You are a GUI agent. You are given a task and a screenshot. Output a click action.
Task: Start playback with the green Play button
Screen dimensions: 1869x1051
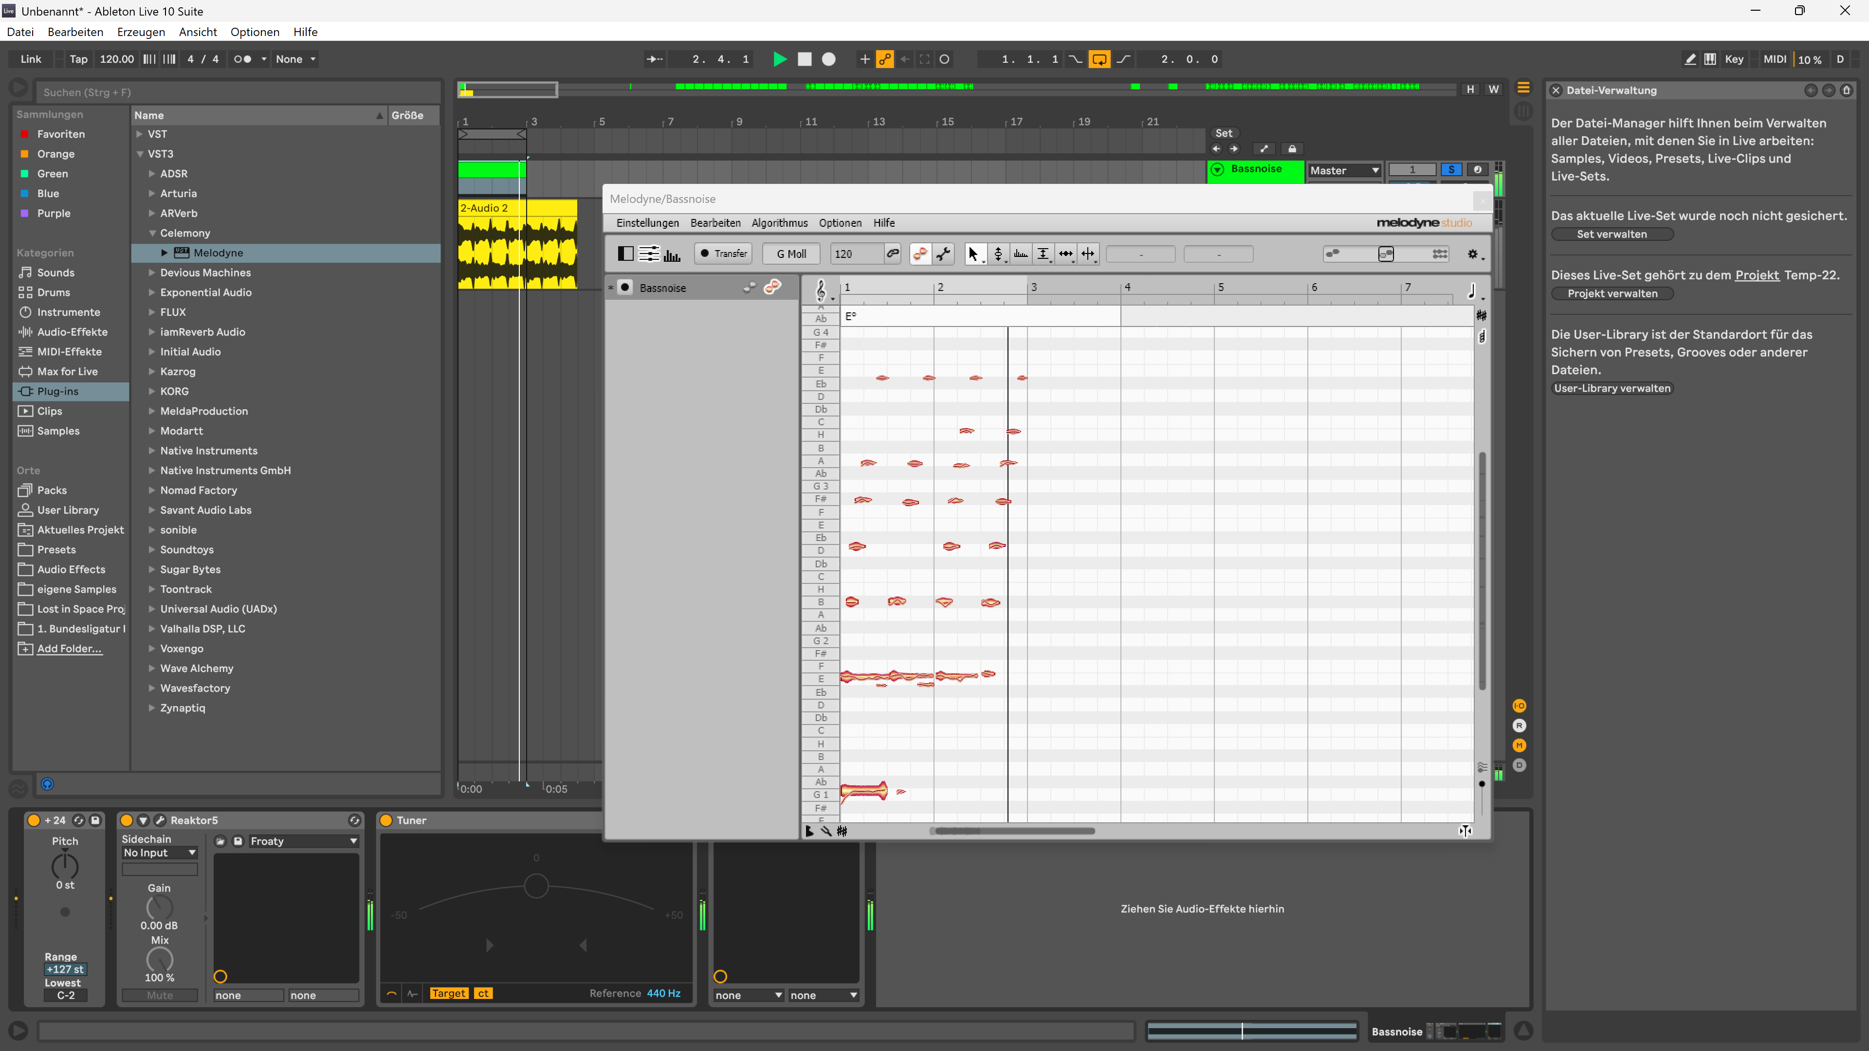780,59
